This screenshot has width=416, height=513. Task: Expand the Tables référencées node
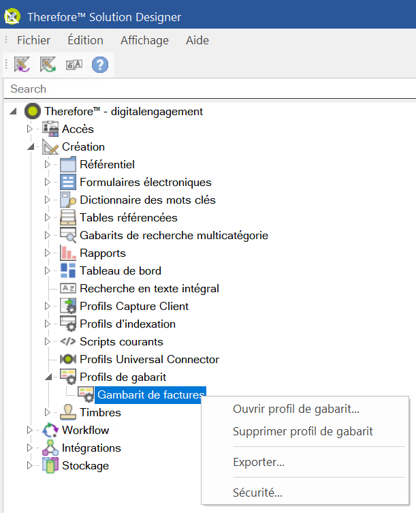coord(48,217)
